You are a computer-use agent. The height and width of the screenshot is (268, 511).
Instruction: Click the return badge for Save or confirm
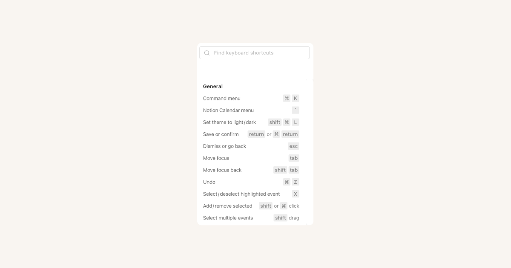256,134
